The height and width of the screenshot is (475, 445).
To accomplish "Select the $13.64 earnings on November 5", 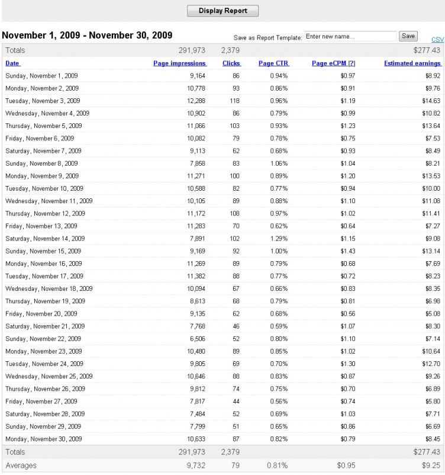I will click(431, 126).
